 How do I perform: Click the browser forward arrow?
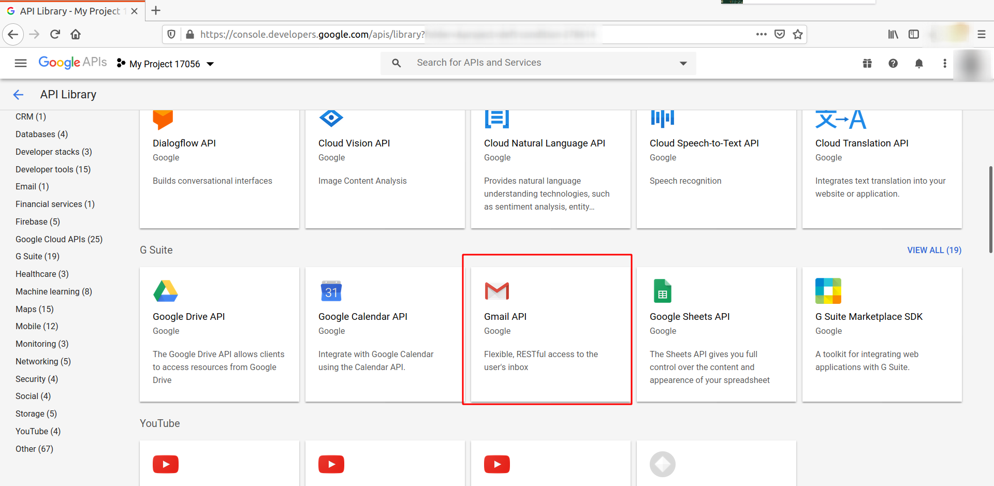click(34, 35)
